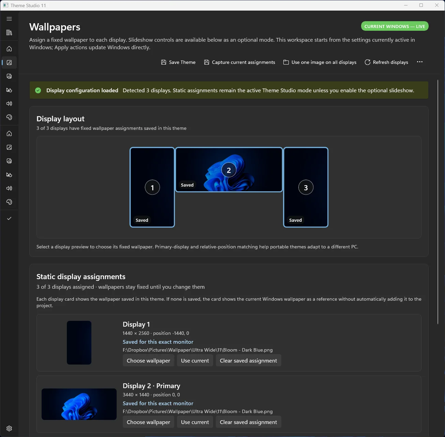Open the theme library books icon

pyautogui.click(x=9, y=32)
